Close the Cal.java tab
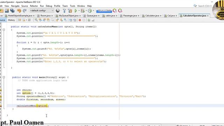The width and height of the screenshot is (224, 126). click(x=176, y=16)
